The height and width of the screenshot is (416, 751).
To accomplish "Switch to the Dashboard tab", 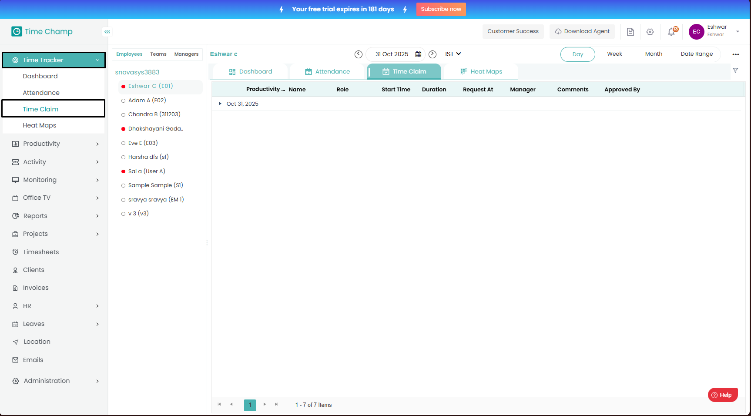I will (x=251, y=72).
